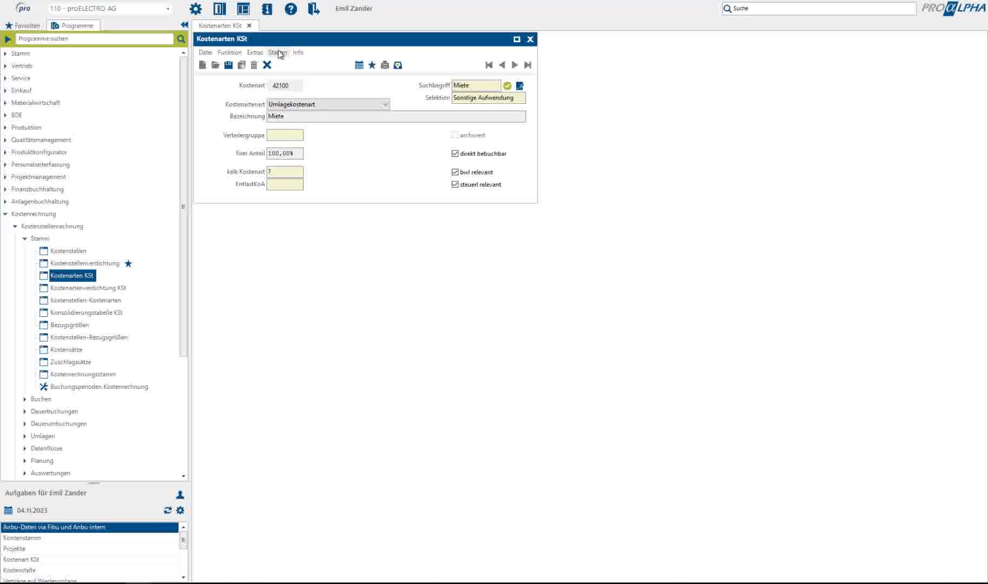This screenshot has height=584, width=988.
Task: Delete the record with the trash icon
Action: [254, 65]
